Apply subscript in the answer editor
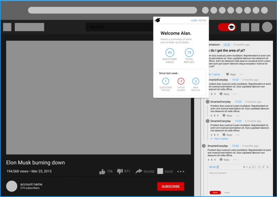 [x=268, y=167]
